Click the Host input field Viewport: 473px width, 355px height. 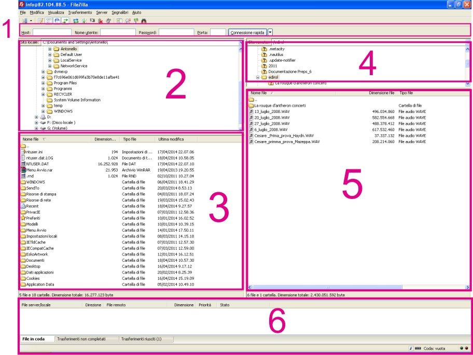tap(51, 32)
